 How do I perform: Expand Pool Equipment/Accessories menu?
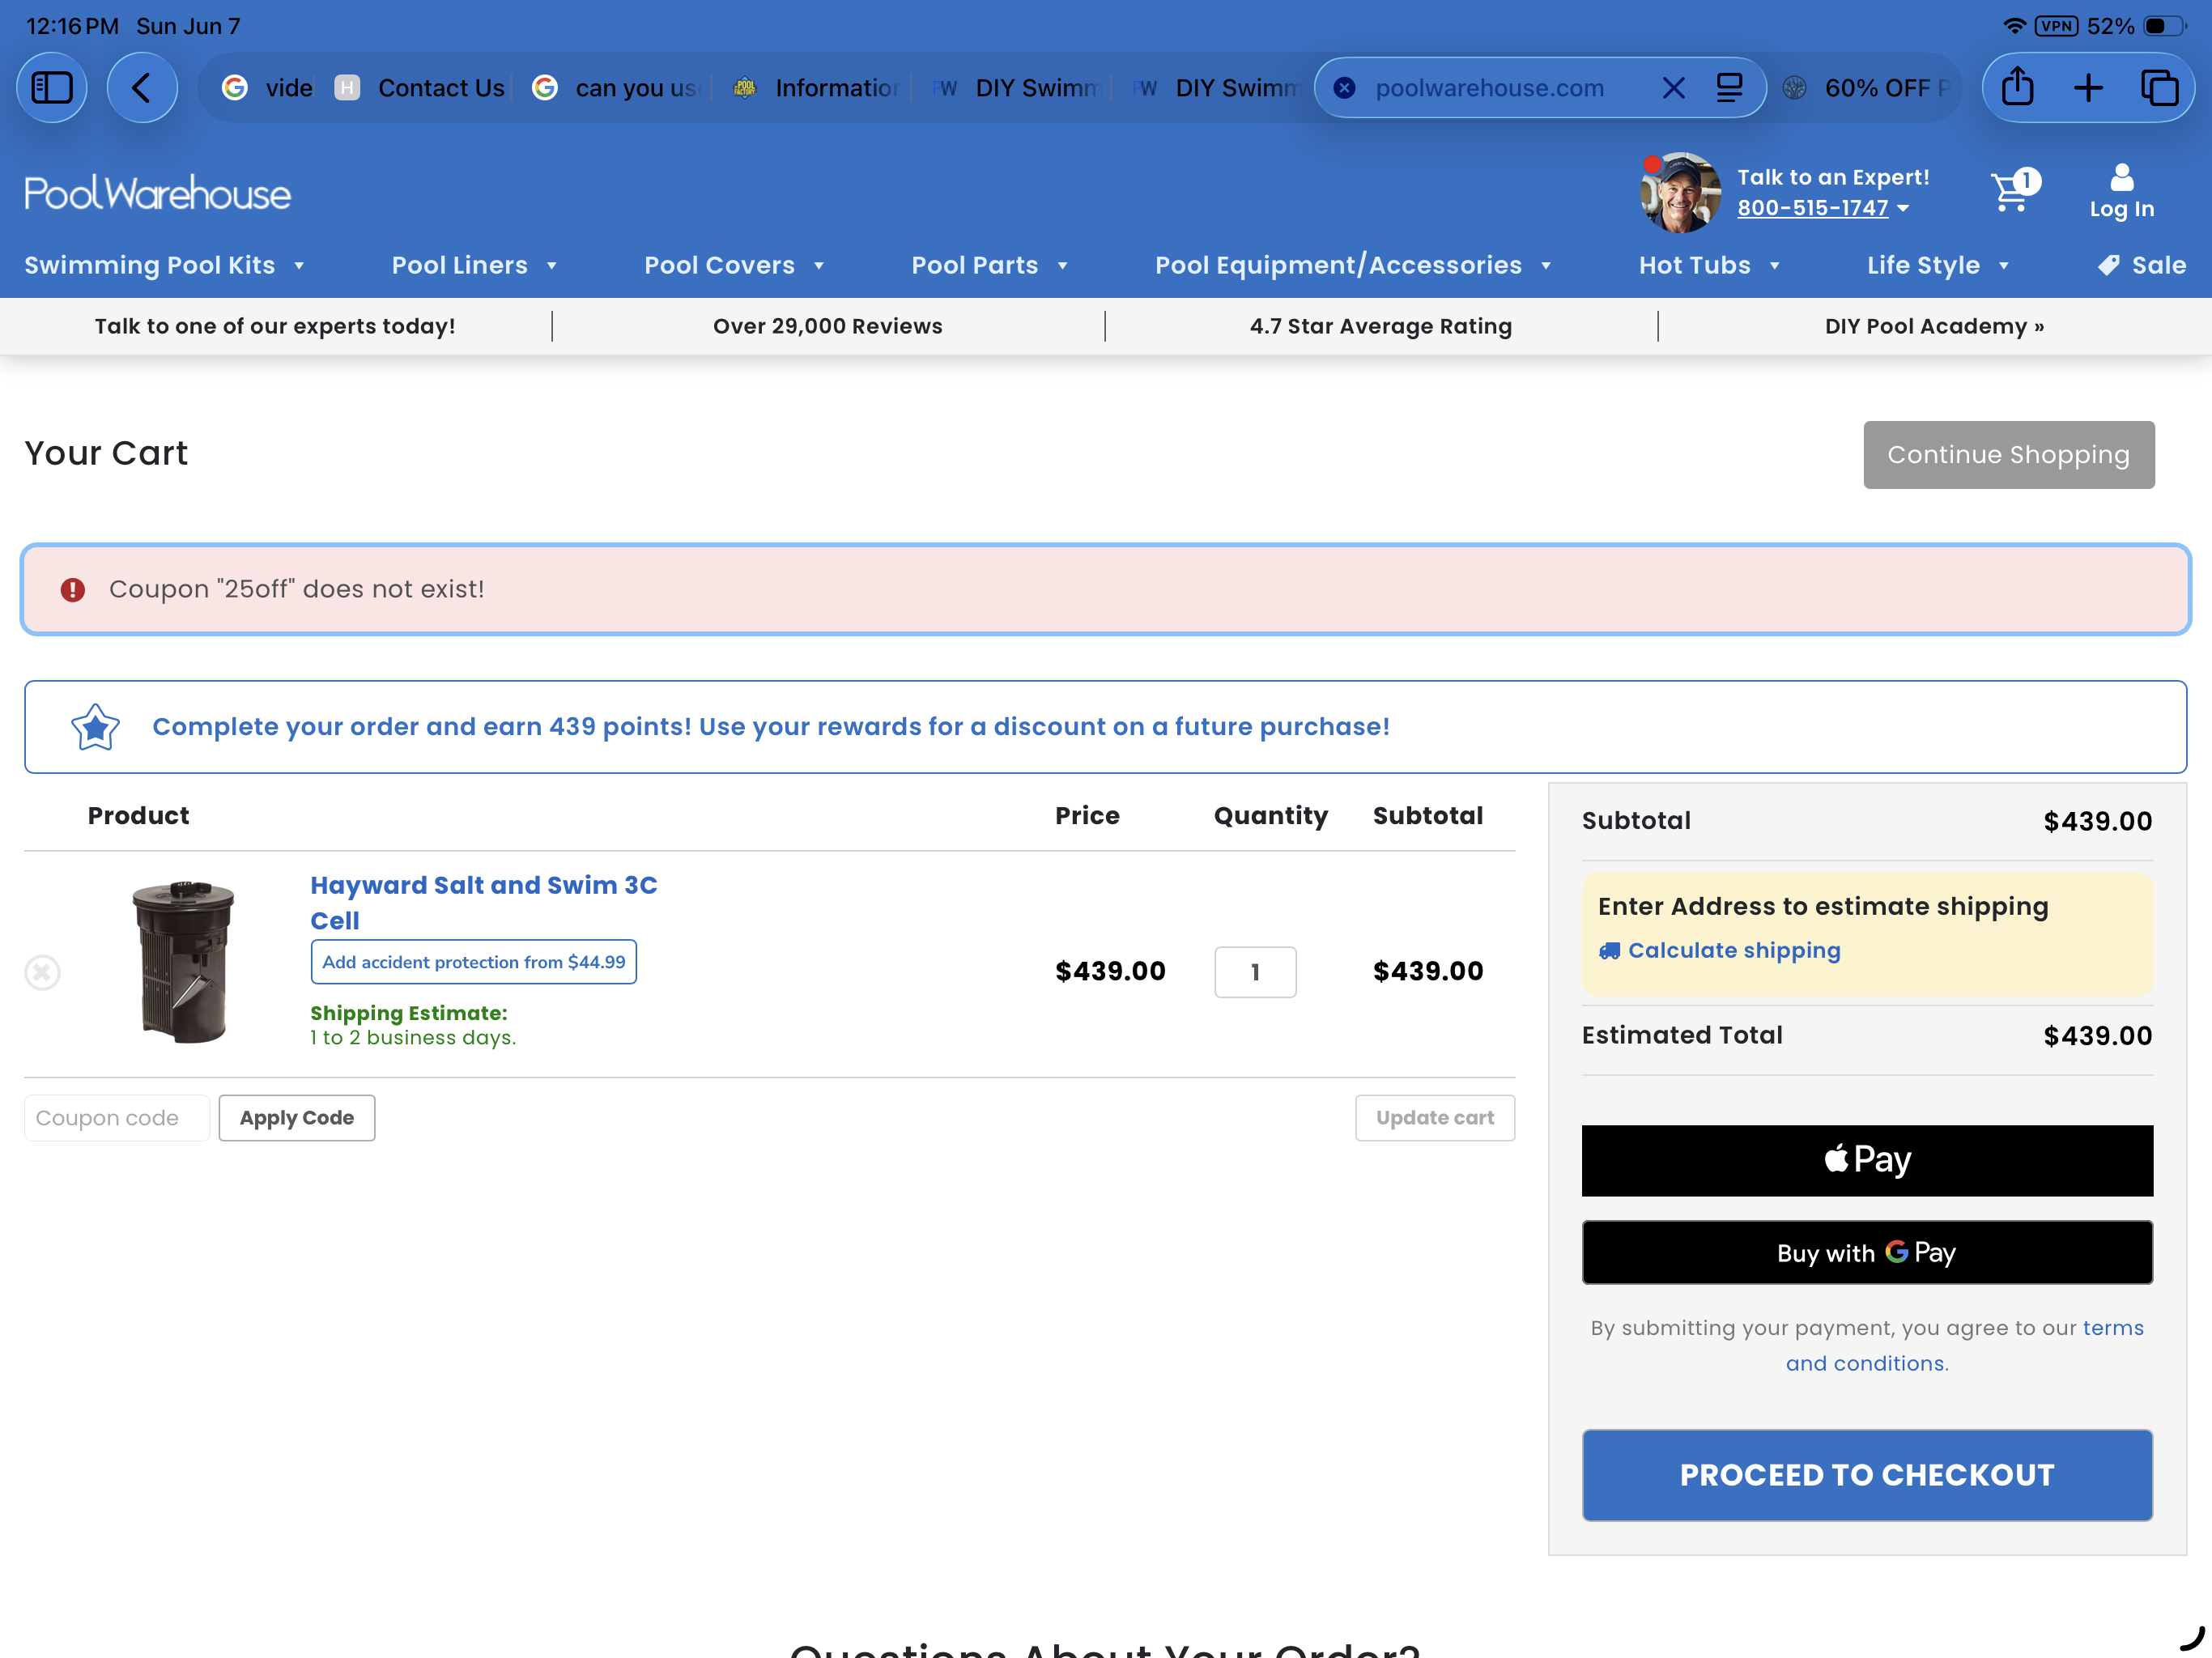[x=1353, y=265]
